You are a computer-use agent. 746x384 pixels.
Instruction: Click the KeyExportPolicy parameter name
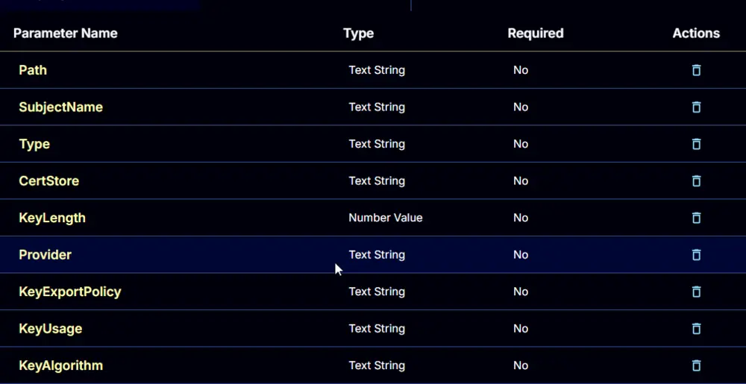[70, 292]
